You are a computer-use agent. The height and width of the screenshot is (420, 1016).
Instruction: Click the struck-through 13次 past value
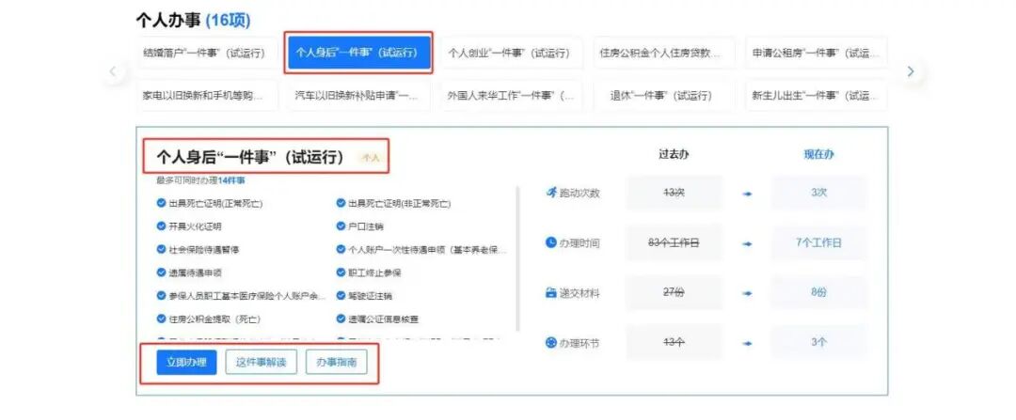tap(674, 193)
